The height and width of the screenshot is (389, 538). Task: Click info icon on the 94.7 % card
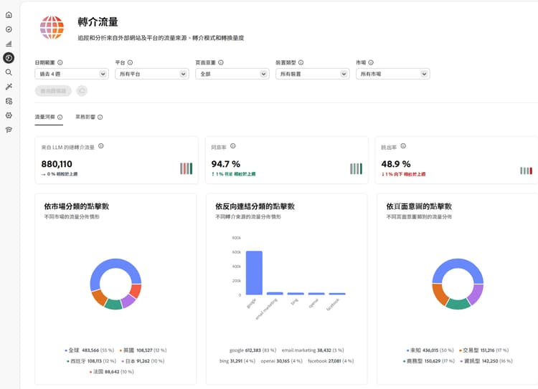tap(233, 146)
